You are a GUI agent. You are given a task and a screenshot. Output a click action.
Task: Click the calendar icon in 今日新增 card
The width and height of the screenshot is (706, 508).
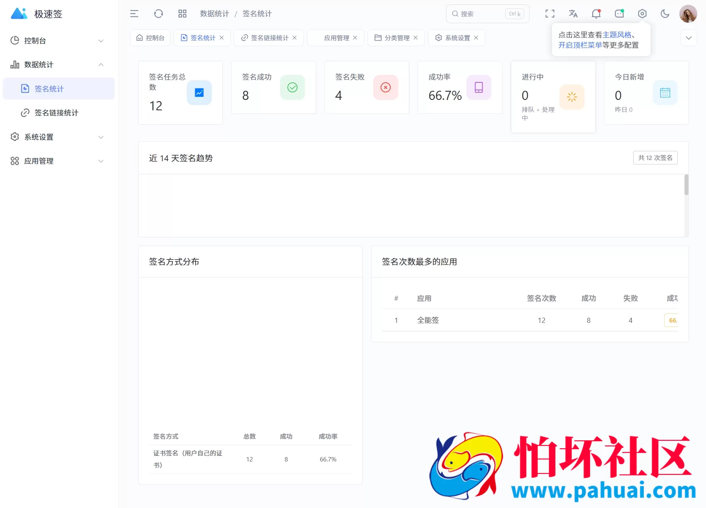tap(665, 93)
